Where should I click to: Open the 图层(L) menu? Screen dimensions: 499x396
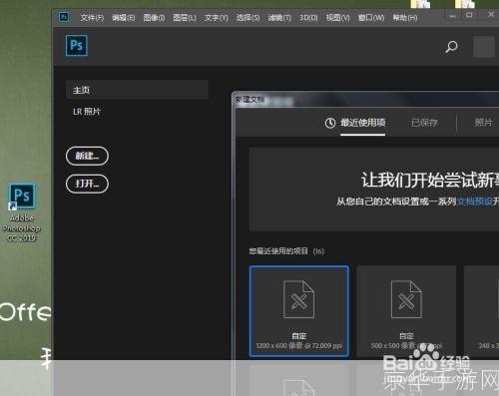tap(185, 18)
